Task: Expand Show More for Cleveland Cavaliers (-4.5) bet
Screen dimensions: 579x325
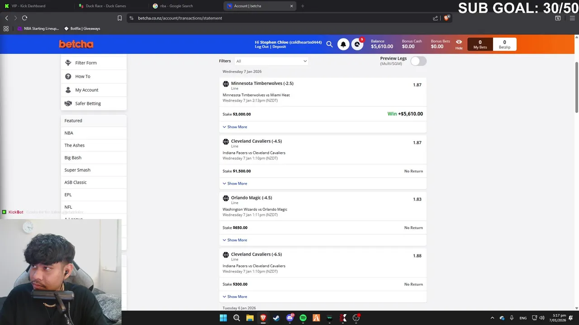Action: point(235,183)
